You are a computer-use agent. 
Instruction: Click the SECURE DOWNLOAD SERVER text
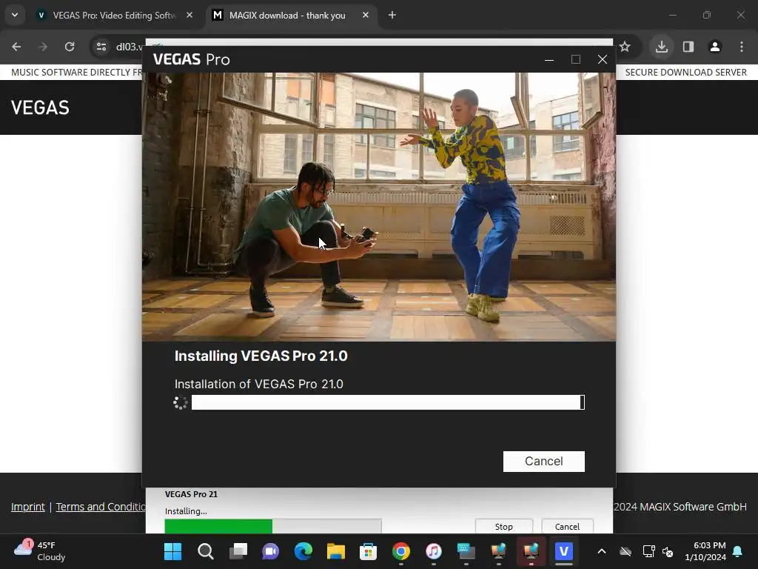[x=685, y=72]
